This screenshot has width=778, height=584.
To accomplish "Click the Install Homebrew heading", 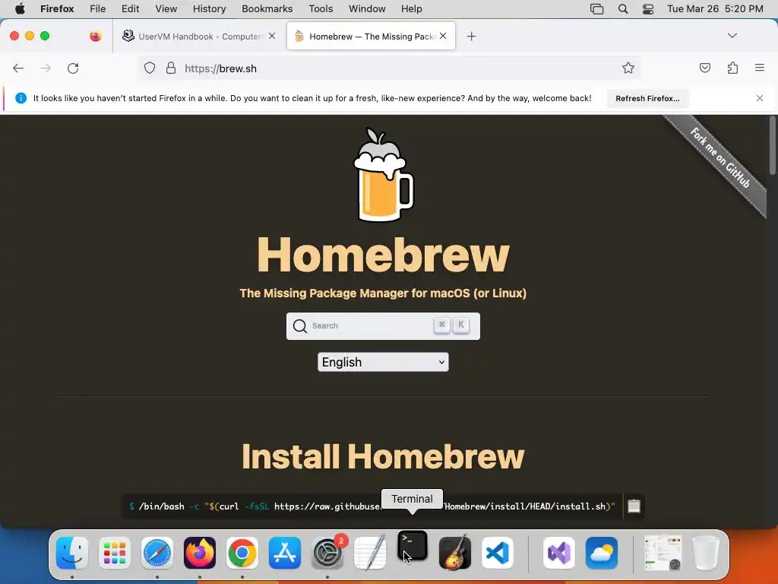I will click(x=383, y=456).
